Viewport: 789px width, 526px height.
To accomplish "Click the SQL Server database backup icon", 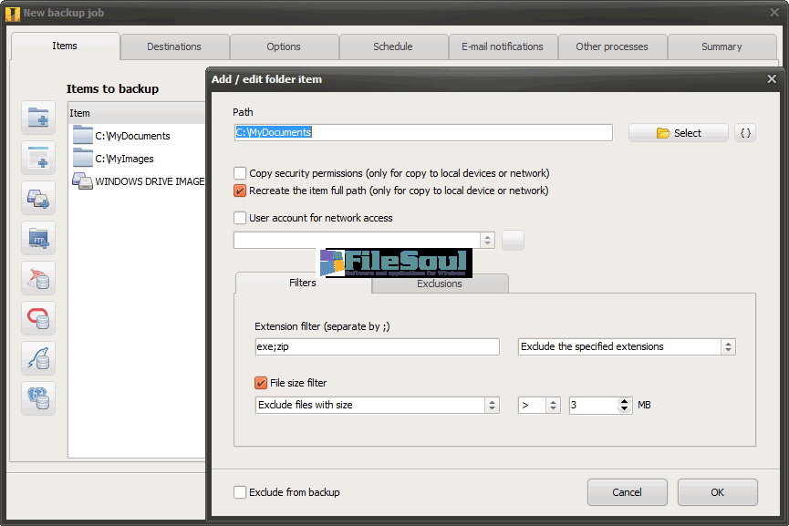I will (x=38, y=278).
